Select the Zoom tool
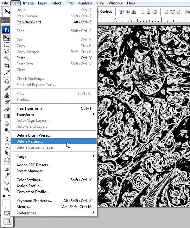 tap(7, 189)
